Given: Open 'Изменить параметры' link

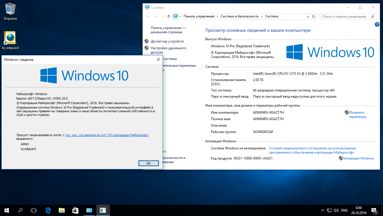Looking at the screenshot, I should tap(357, 114).
